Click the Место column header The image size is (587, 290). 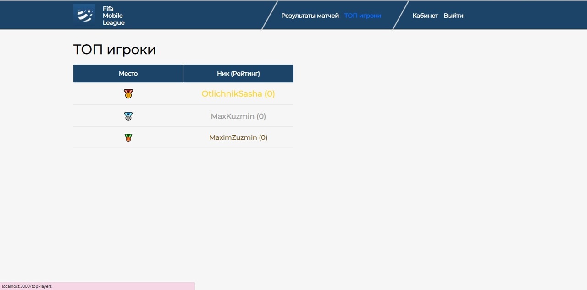[x=128, y=73]
